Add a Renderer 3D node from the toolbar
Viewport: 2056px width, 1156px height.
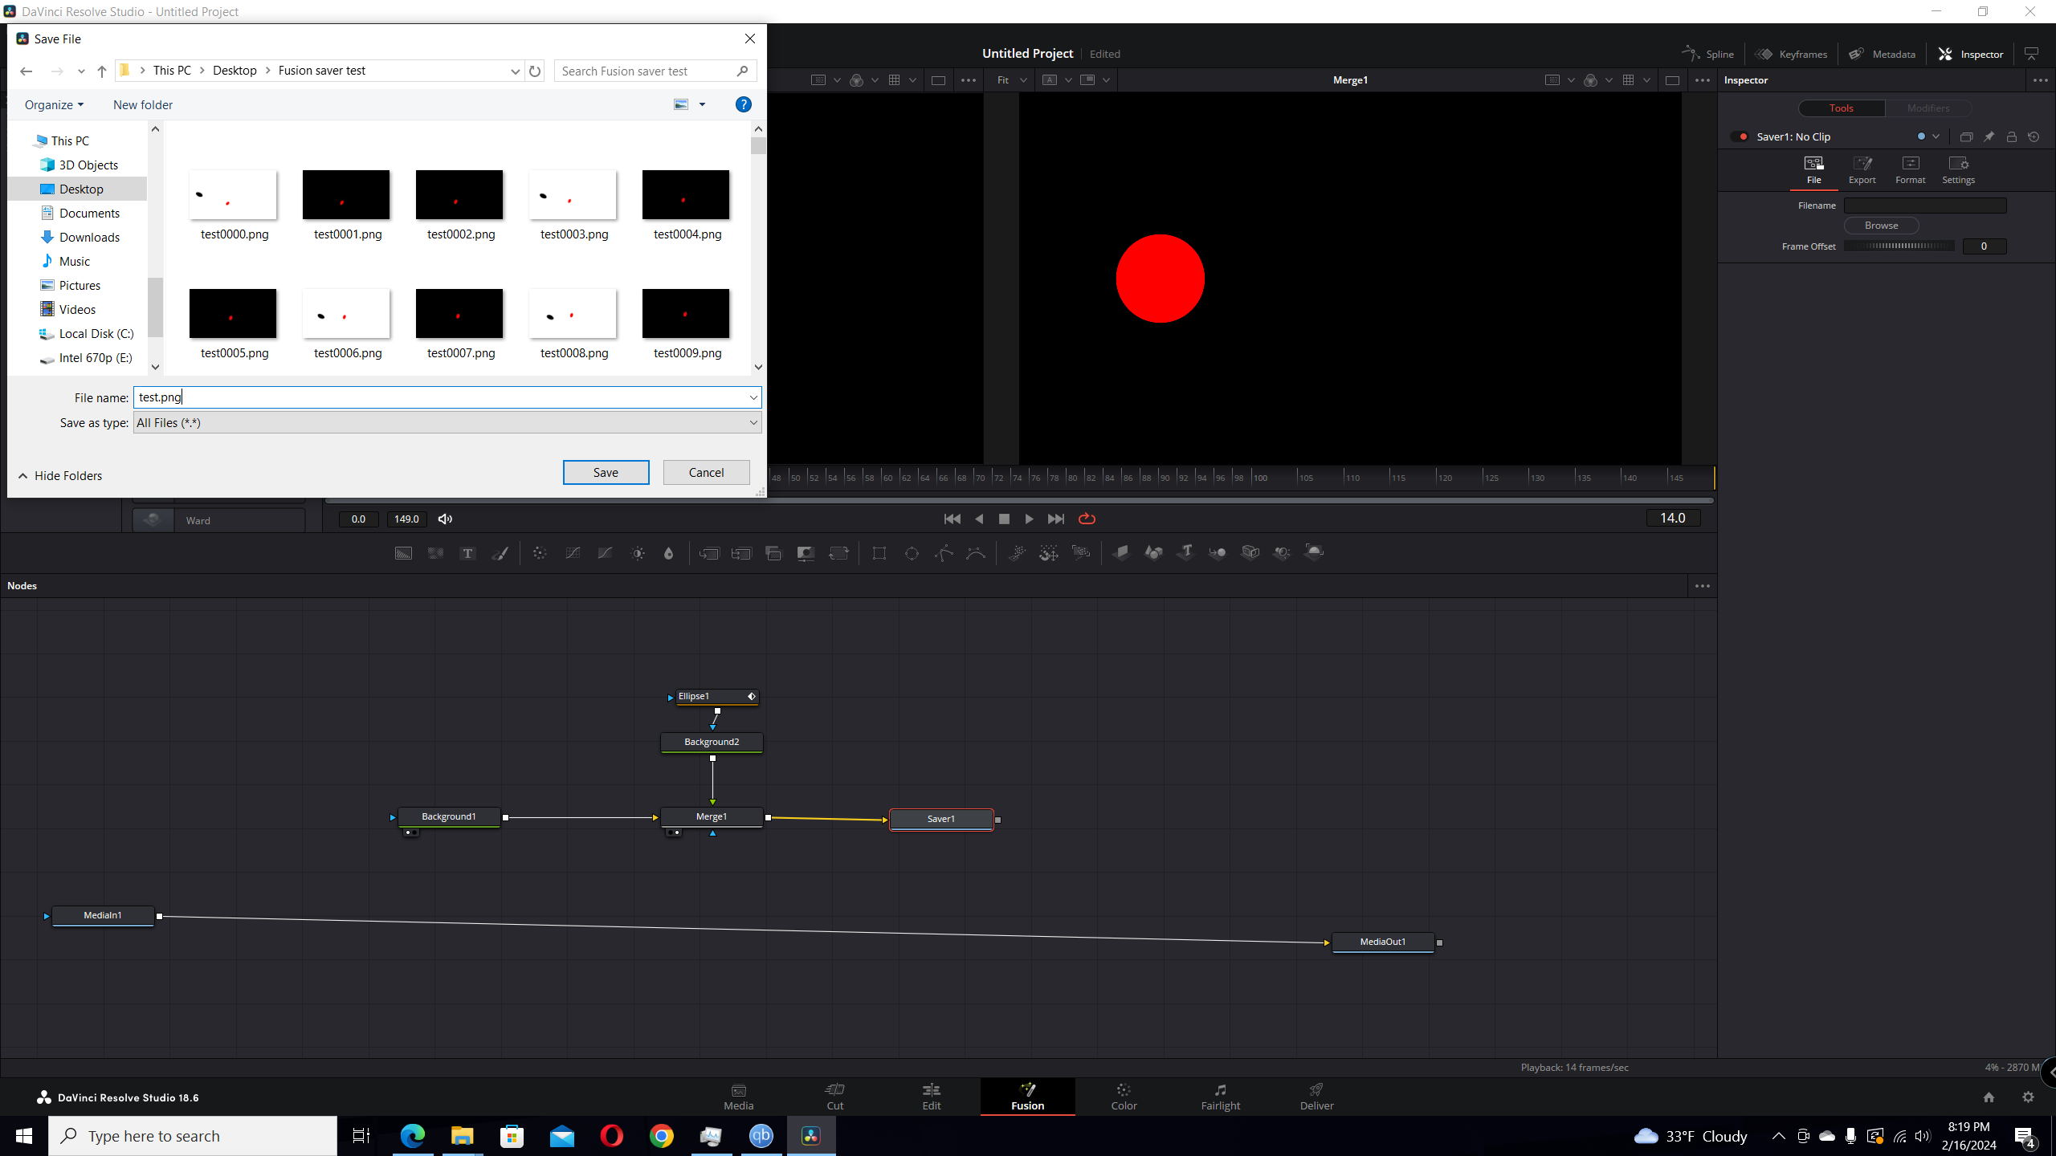click(1314, 553)
